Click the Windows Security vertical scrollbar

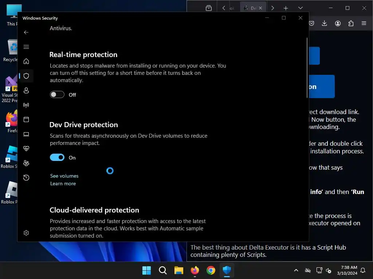pyautogui.click(x=307, y=68)
